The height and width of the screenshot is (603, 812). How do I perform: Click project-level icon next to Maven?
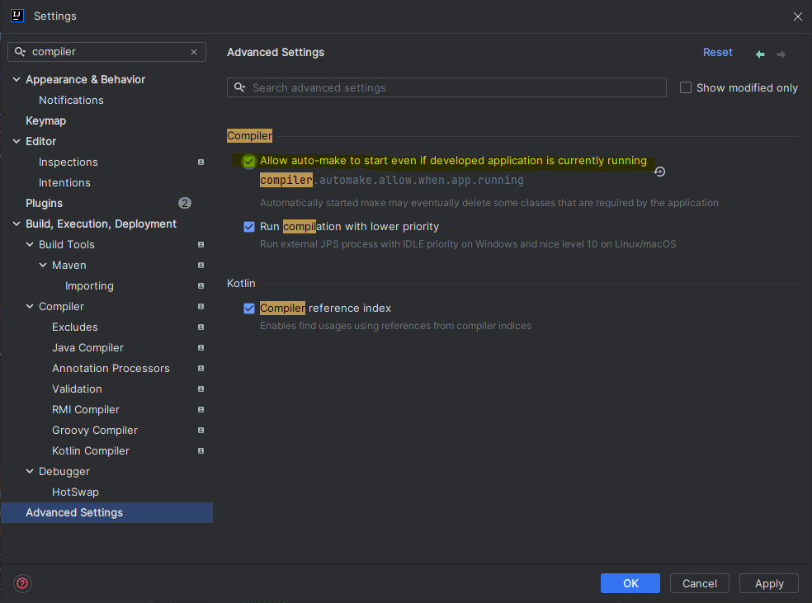click(201, 265)
